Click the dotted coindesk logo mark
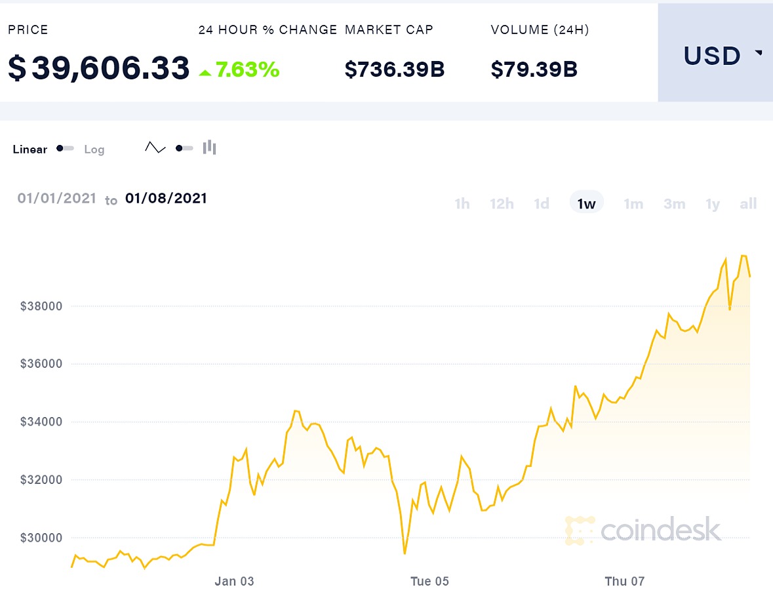Viewport: 773px width, 600px height. tap(580, 531)
